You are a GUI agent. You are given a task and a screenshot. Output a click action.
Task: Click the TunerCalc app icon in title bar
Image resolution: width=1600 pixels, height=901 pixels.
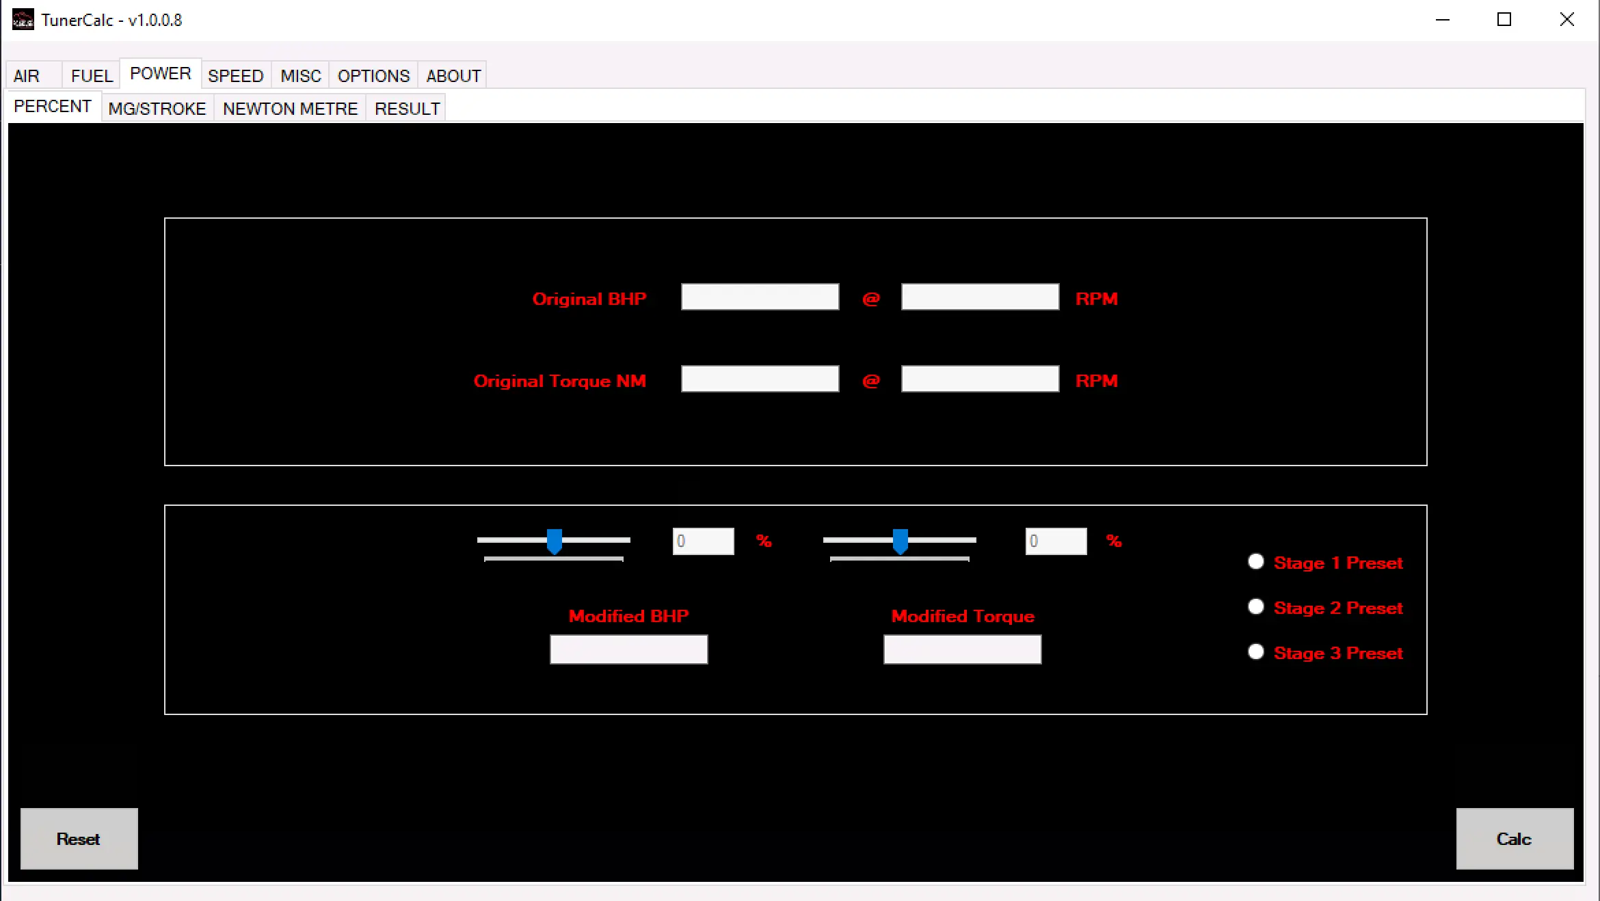click(x=23, y=20)
